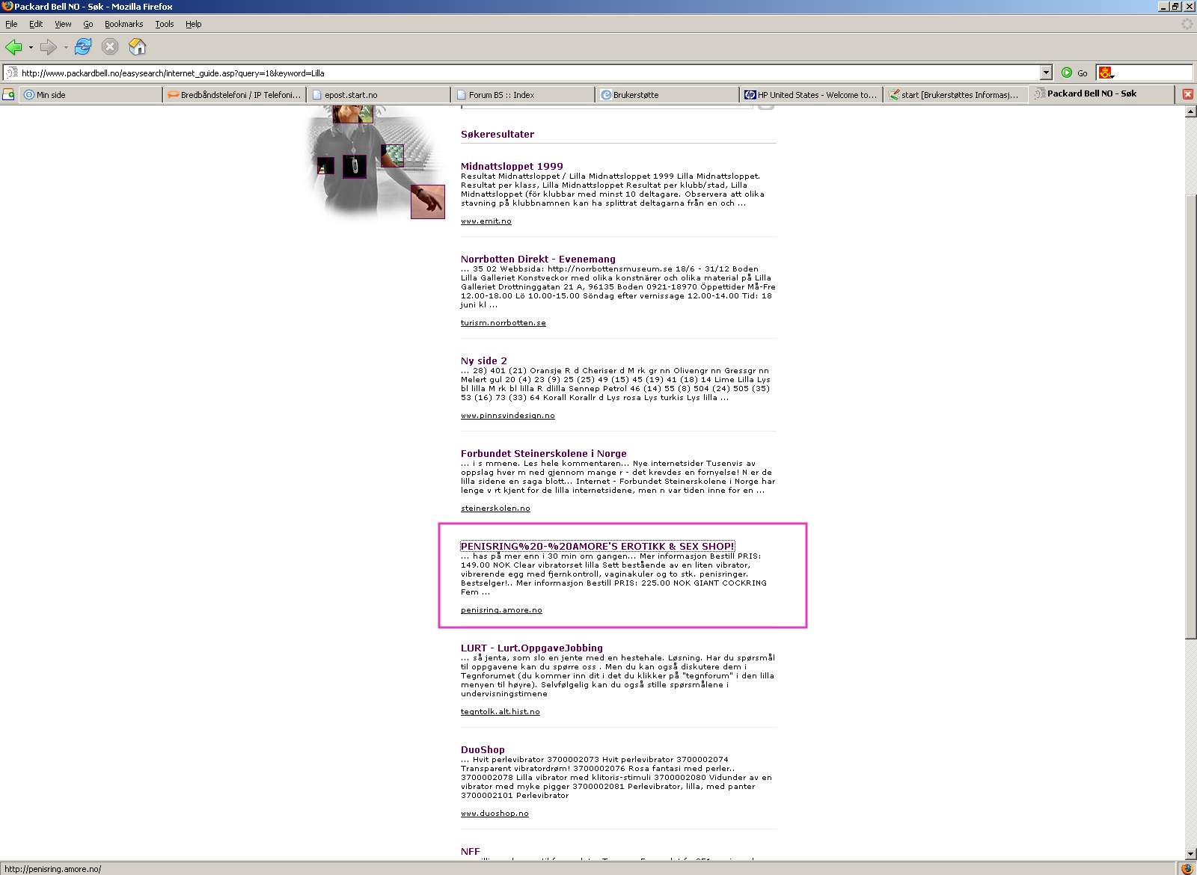1197x875 pixels.
Task: Minimize the Firefox window
Action: point(1164,6)
